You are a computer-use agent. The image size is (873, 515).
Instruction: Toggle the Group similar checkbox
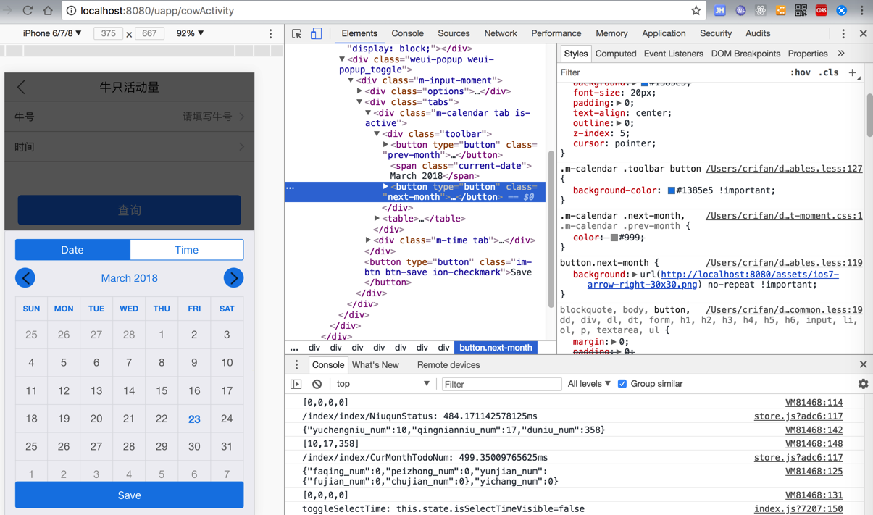[x=622, y=384]
